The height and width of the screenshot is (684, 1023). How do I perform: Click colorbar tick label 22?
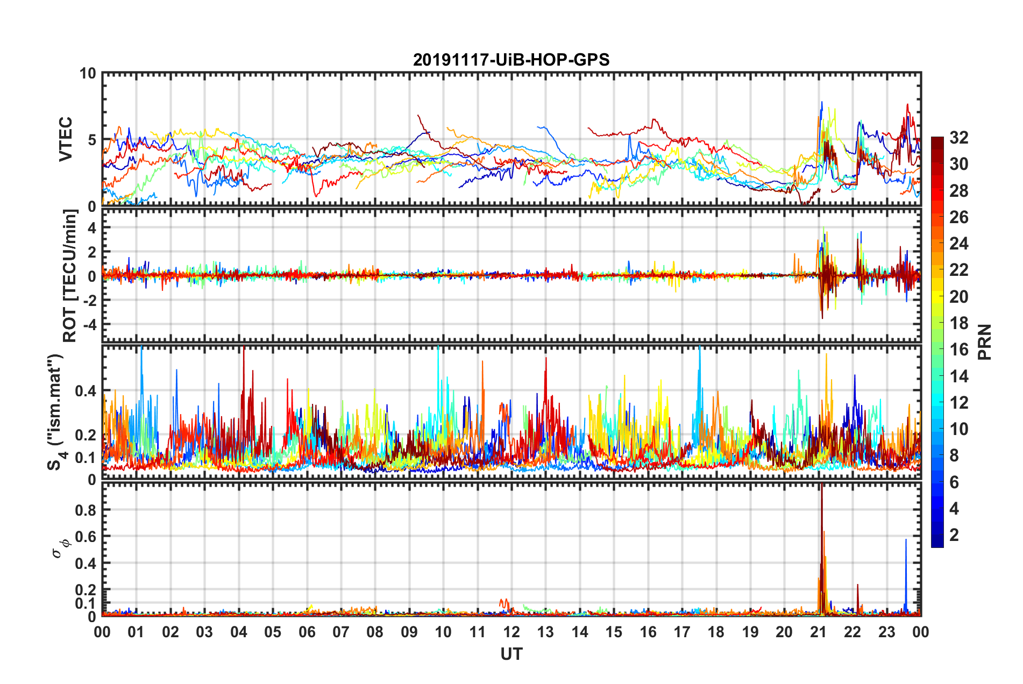coord(958,270)
